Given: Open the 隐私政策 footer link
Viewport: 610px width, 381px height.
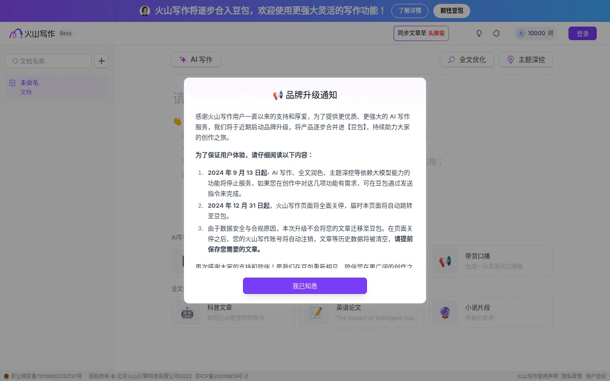Looking at the screenshot, I should [571, 376].
